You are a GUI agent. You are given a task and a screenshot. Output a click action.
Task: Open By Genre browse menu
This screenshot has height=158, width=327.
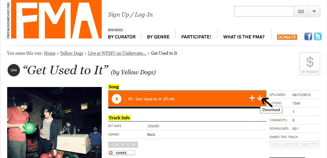coord(158,37)
